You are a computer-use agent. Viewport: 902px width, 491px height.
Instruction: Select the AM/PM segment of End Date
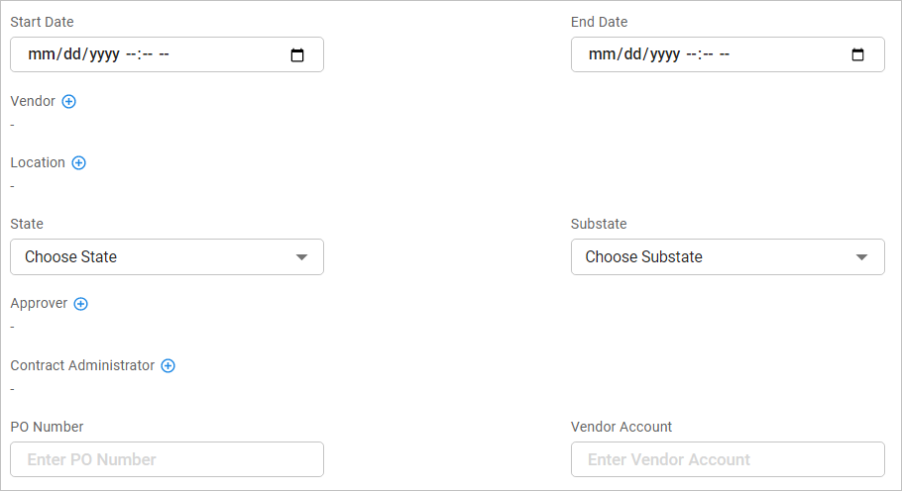(725, 55)
